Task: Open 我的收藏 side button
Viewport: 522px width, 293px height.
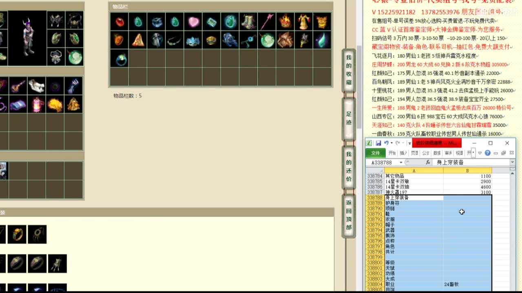Action: point(349,70)
